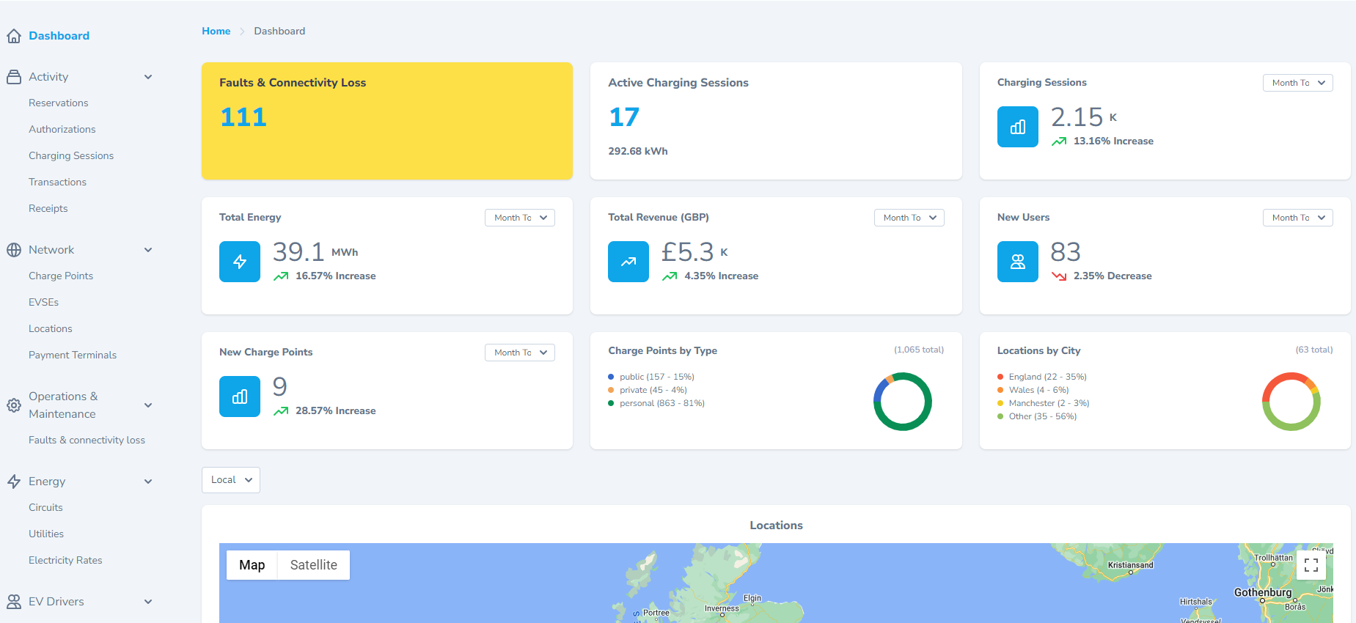This screenshot has width=1356, height=623.
Task: Collapse the Activity sidebar section
Action: click(x=148, y=77)
